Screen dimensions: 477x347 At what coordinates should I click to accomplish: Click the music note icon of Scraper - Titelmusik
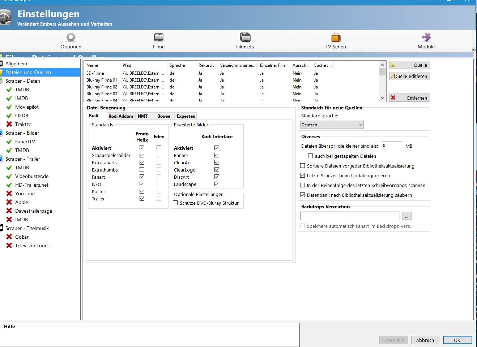(x=1, y=228)
